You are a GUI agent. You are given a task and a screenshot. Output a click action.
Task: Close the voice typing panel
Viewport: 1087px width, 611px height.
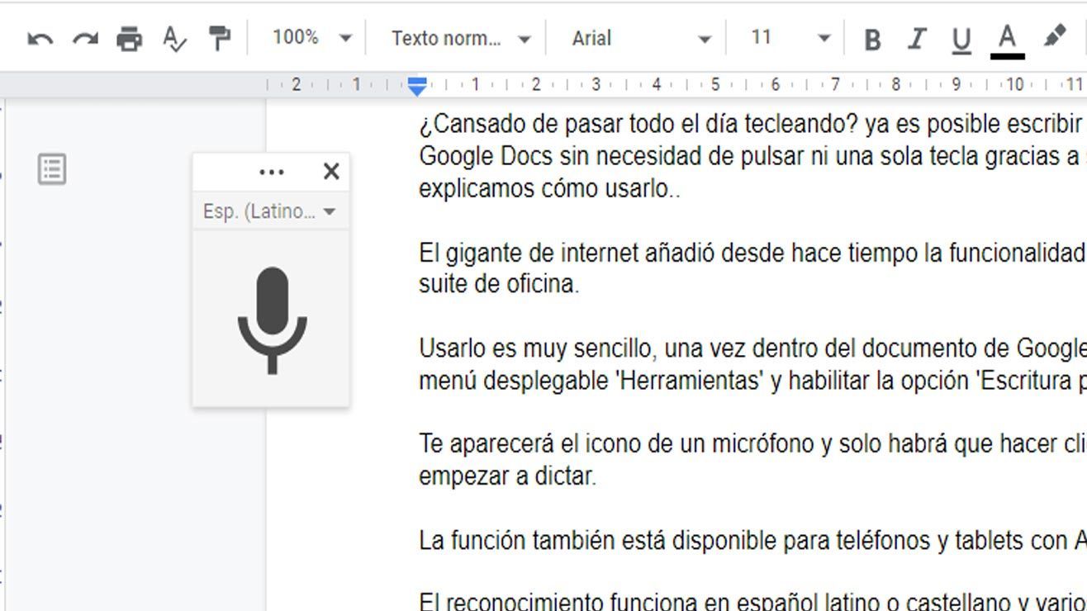click(331, 171)
